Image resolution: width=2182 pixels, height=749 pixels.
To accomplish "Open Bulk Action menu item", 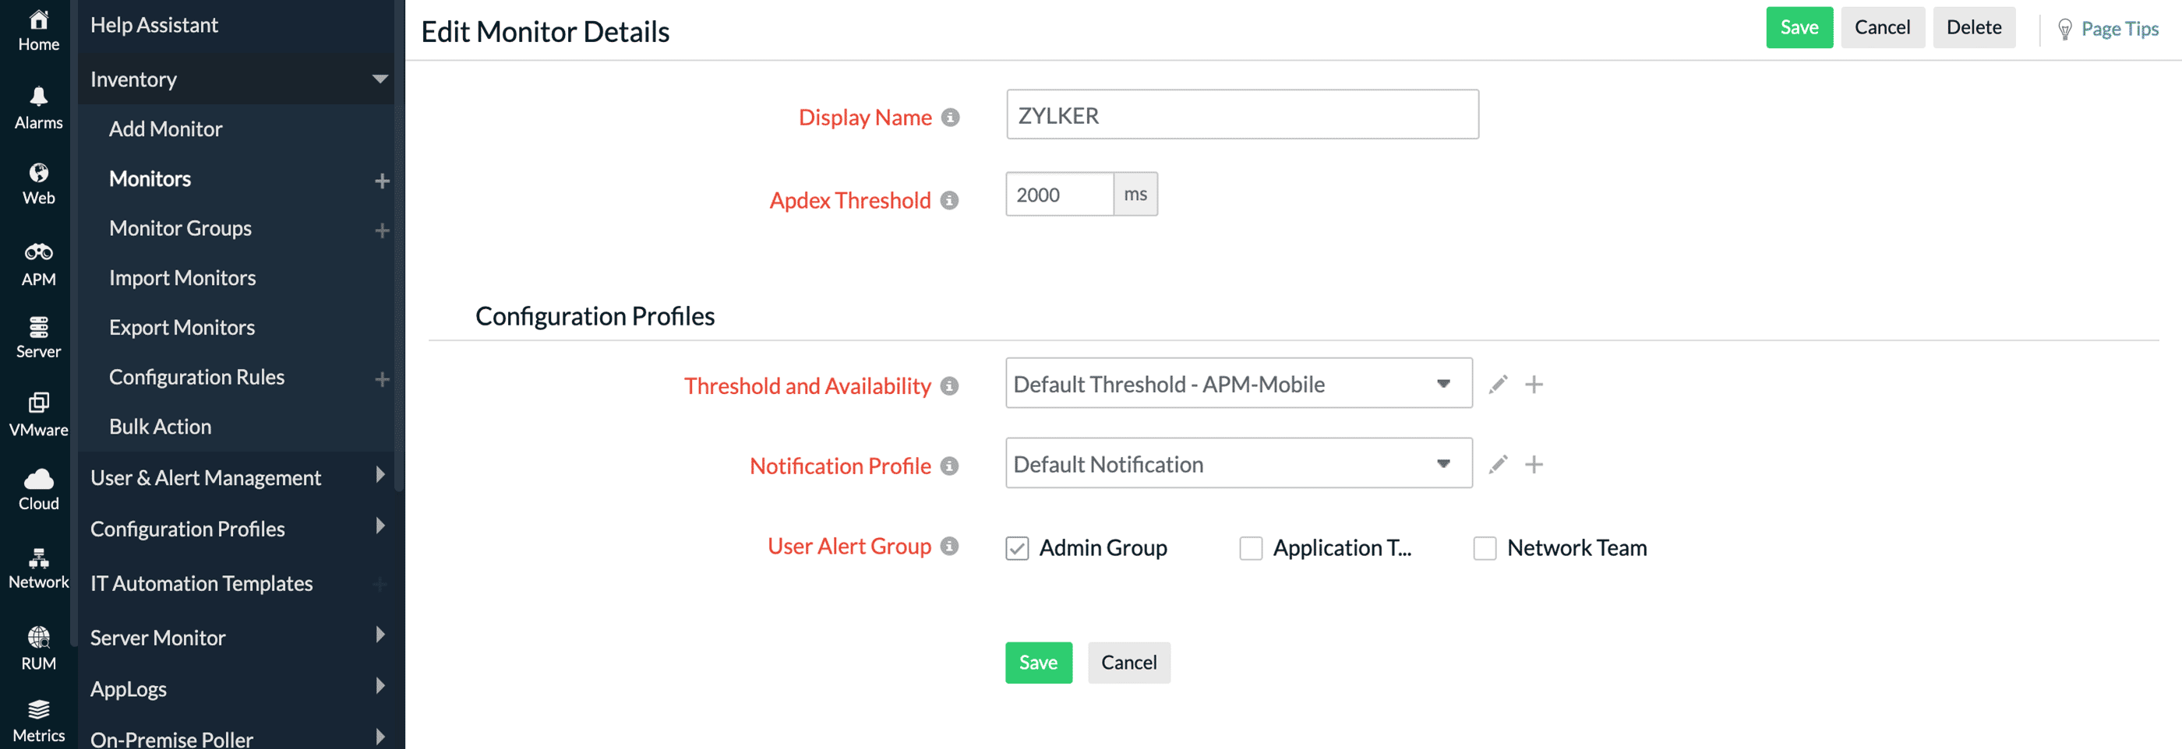I will (x=160, y=427).
